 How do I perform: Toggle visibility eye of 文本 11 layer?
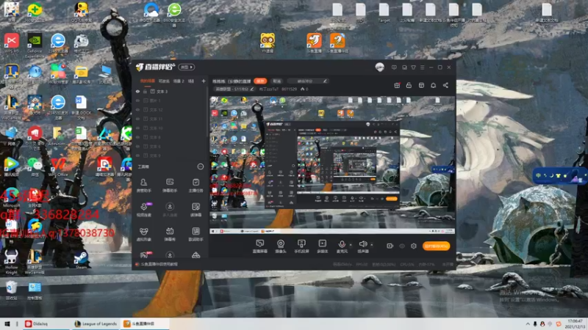pos(137,119)
